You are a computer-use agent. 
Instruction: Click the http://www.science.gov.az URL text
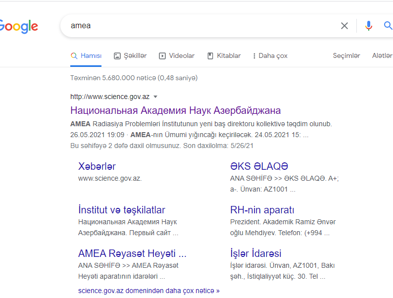tap(110, 97)
